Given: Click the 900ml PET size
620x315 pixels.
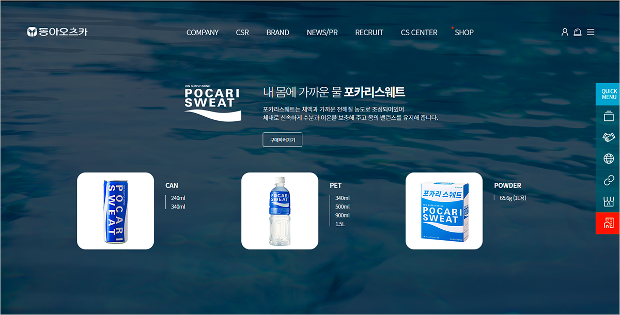Looking at the screenshot, I should tap(343, 215).
